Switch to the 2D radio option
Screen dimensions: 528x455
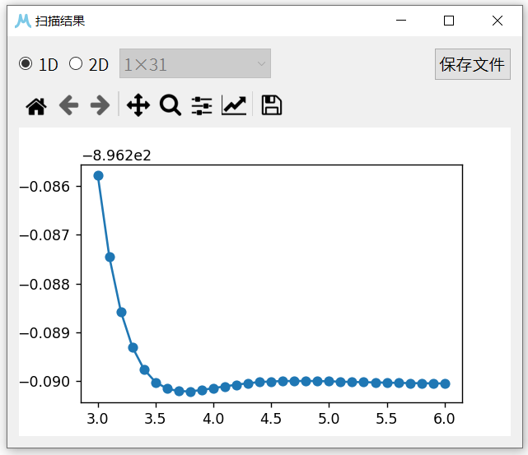(x=76, y=64)
